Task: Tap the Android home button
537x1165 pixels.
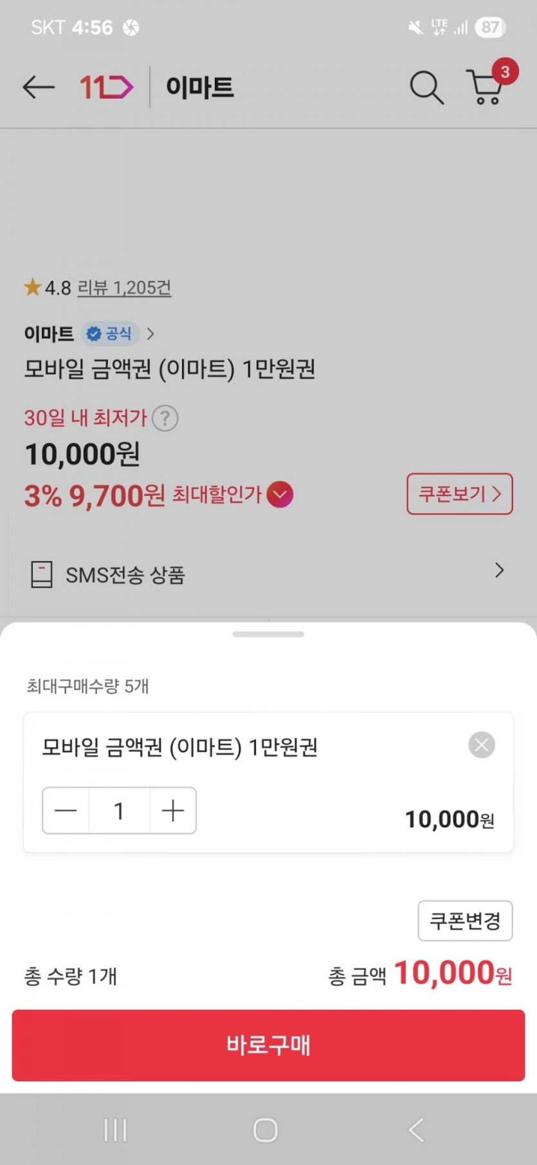Action: [266, 1130]
